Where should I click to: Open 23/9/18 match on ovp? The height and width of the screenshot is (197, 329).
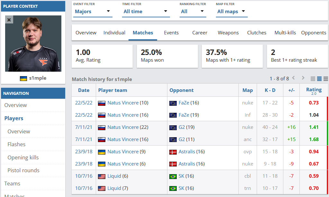84,151
